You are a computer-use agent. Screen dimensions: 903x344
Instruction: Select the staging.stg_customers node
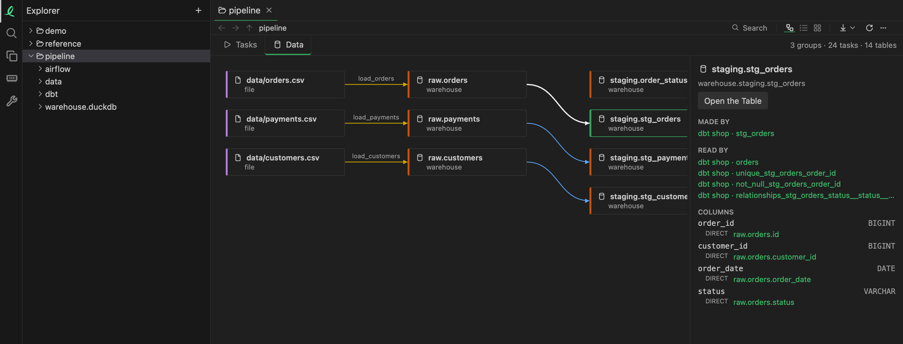[638, 201]
